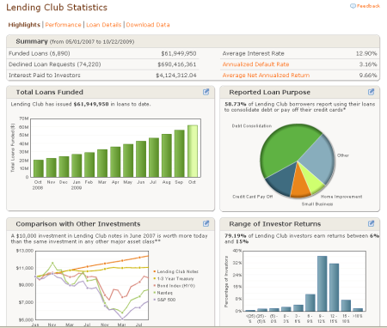Go to the Download Data tab
Viewport: 387px width, 328px height.
[148, 25]
